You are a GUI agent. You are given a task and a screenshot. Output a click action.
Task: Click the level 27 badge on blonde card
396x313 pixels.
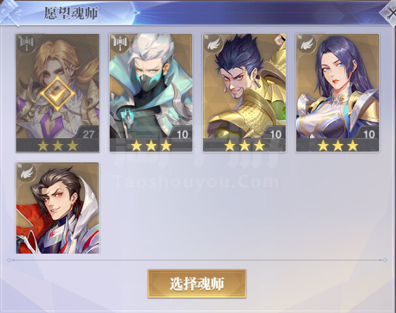pos(88,134)
